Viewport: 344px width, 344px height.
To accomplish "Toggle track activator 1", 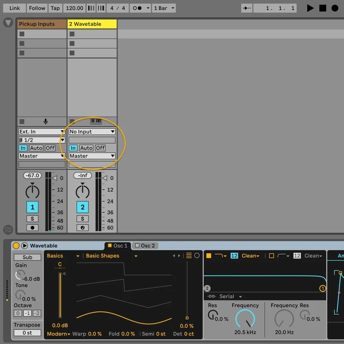I will click(x=32, y=207).
